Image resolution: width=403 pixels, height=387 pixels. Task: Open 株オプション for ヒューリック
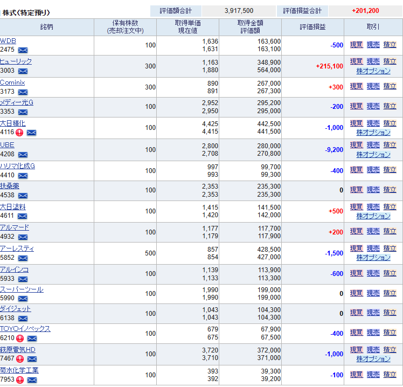373,71
